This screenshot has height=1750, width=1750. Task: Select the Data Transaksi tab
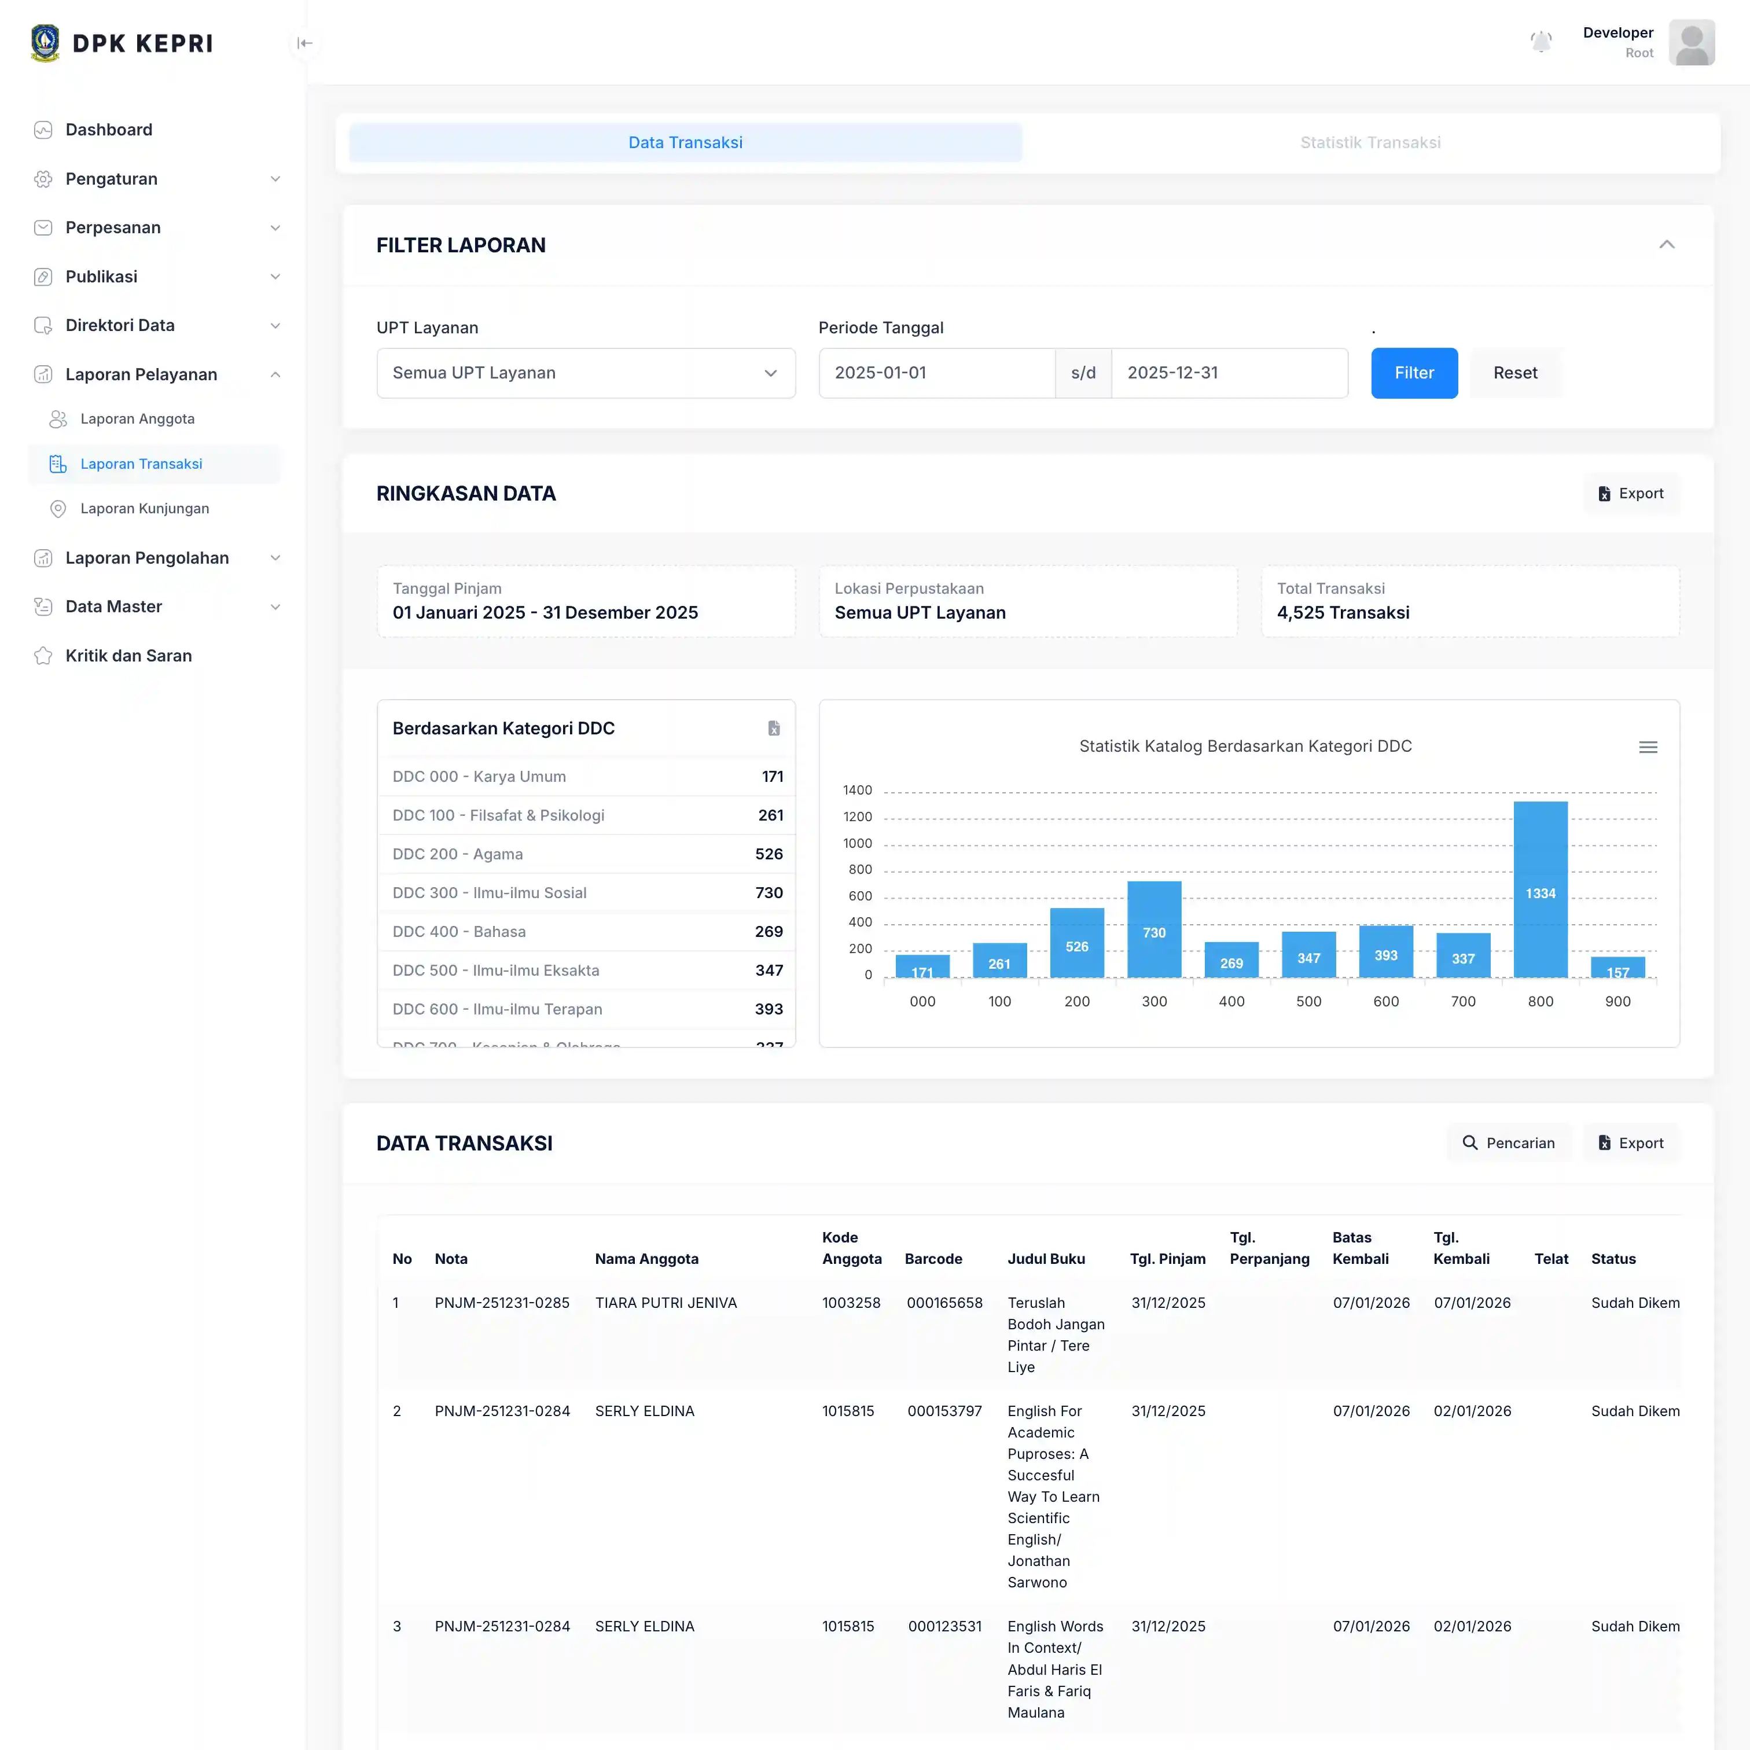[x=685, y=142]
